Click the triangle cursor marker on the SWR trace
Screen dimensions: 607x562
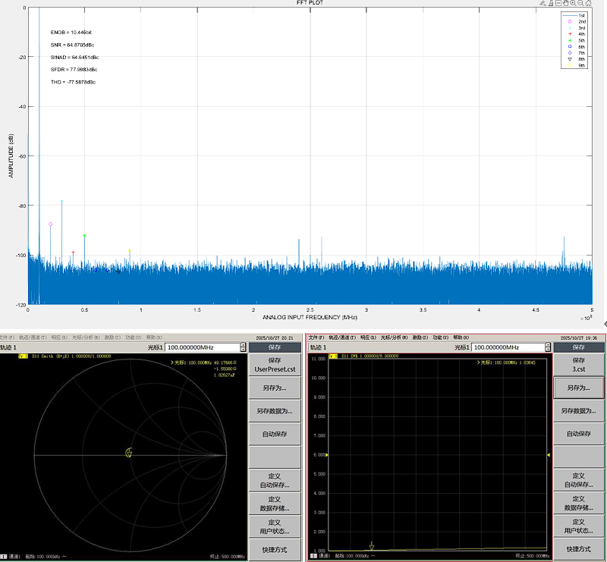372,545
